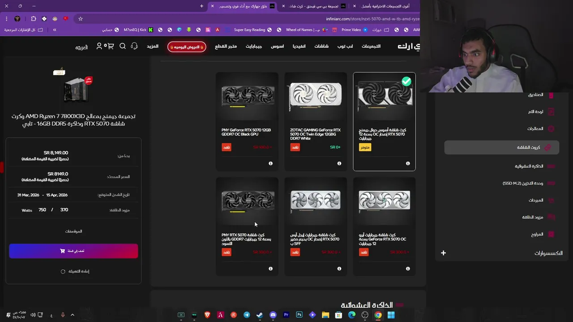Open Telegram from the taskbar
The height and width of the screenshot is (322, 573).
(x=247, y=315)
